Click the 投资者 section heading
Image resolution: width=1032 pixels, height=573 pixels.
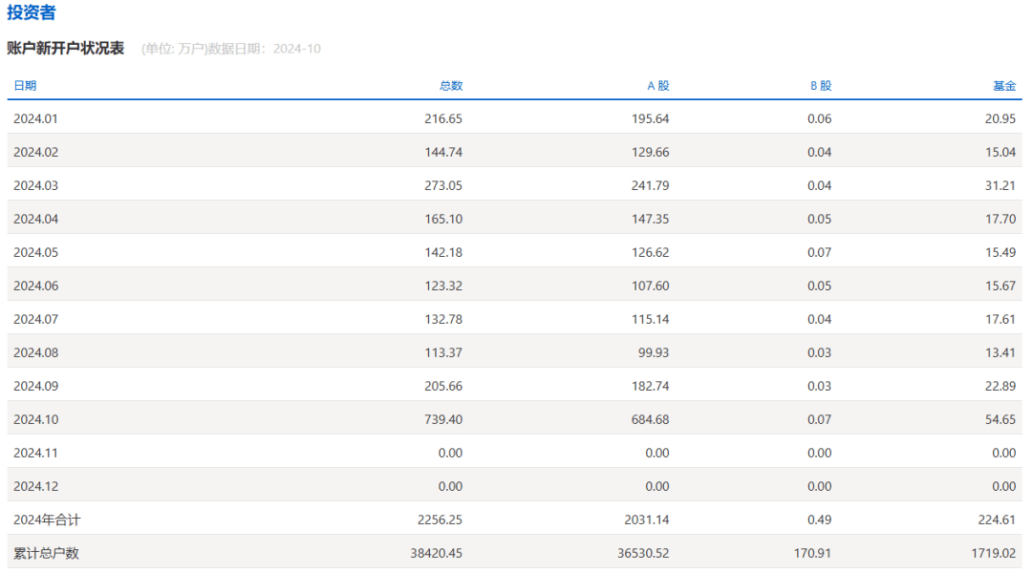pos(32,13)
